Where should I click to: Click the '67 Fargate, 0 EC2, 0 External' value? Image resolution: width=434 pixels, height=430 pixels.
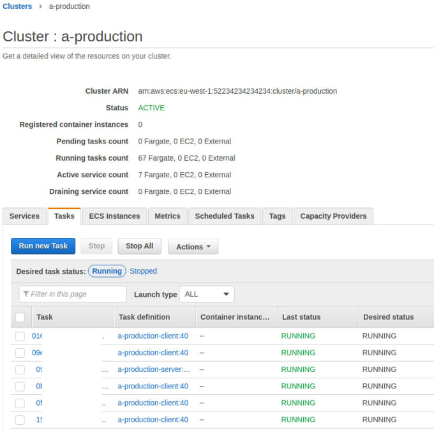[x=186, y=158]
